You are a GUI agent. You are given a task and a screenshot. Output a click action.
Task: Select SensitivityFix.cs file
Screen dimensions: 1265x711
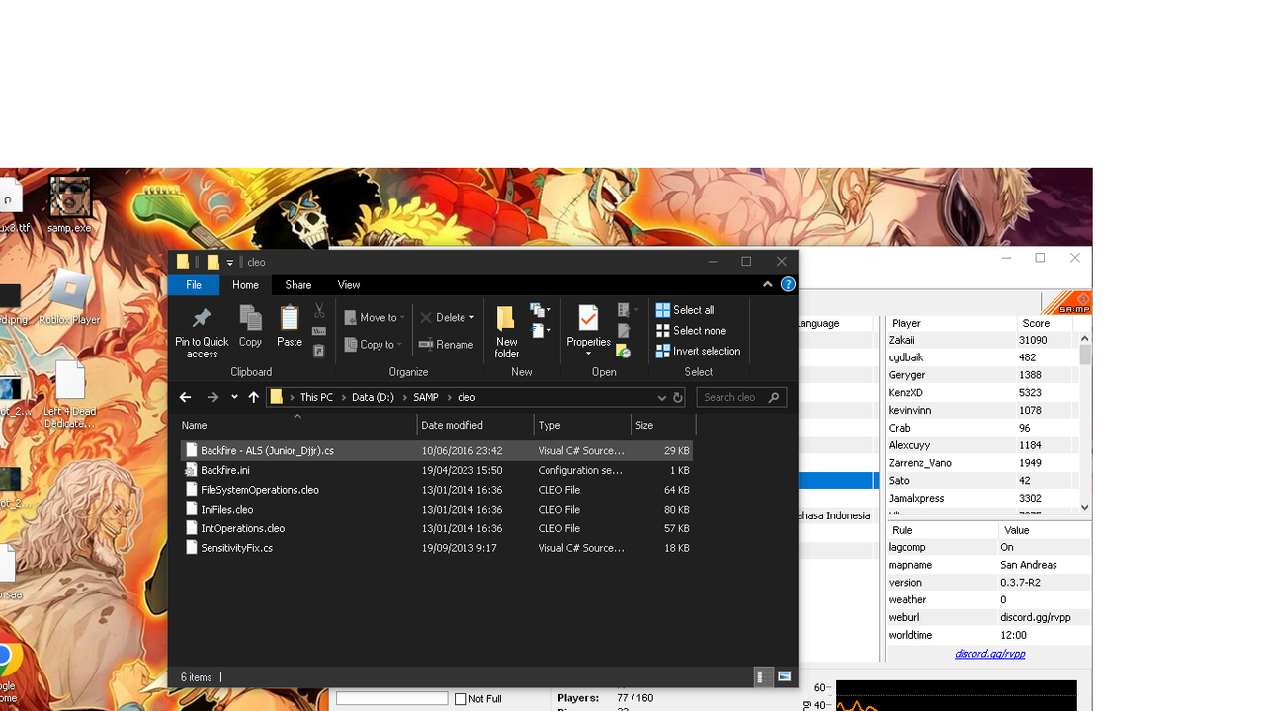tap(436, 548)
